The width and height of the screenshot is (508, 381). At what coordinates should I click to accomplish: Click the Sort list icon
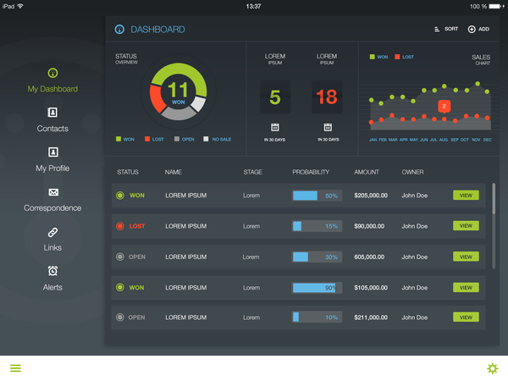437,29
